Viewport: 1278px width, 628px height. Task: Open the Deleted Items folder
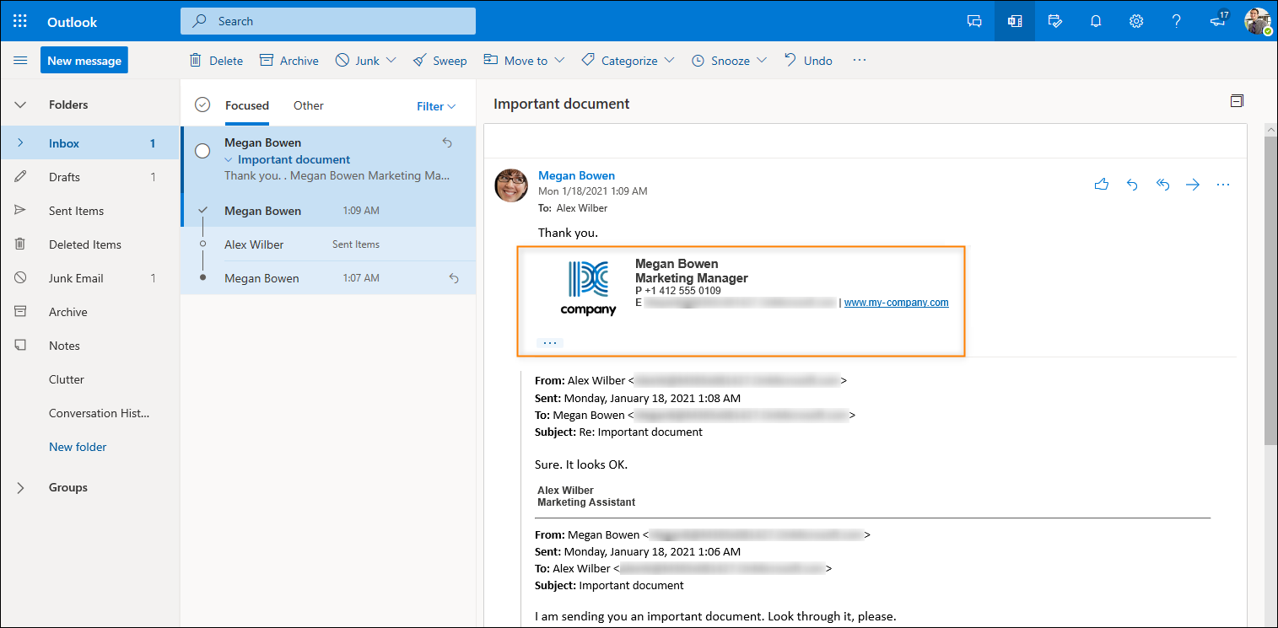[x=89, y=244]
